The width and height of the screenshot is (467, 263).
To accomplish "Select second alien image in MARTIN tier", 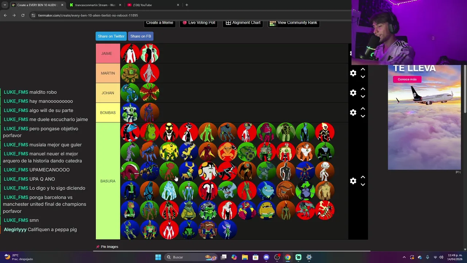I will (150, 73).
